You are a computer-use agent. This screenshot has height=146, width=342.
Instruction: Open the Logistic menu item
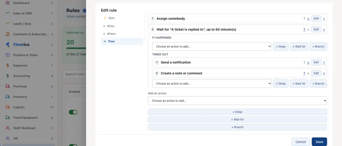pos(28,107)
